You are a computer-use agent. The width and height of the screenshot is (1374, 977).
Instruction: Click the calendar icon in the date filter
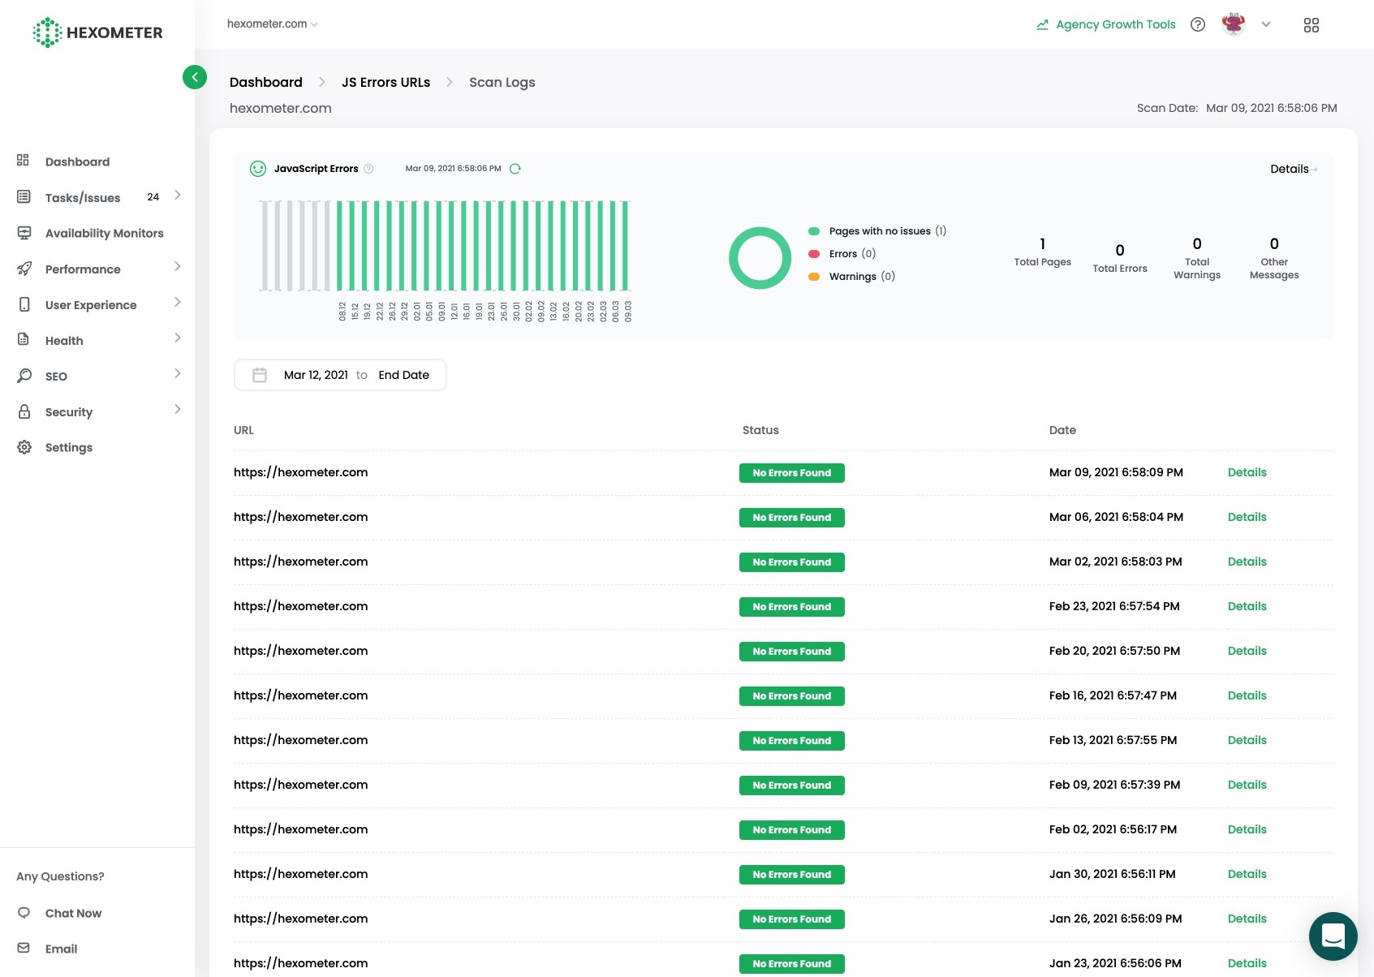[260, 375]
